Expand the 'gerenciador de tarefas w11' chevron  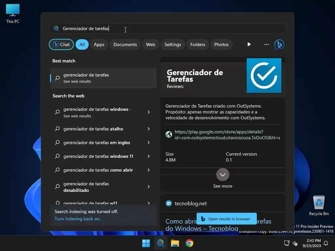point(149,203)
